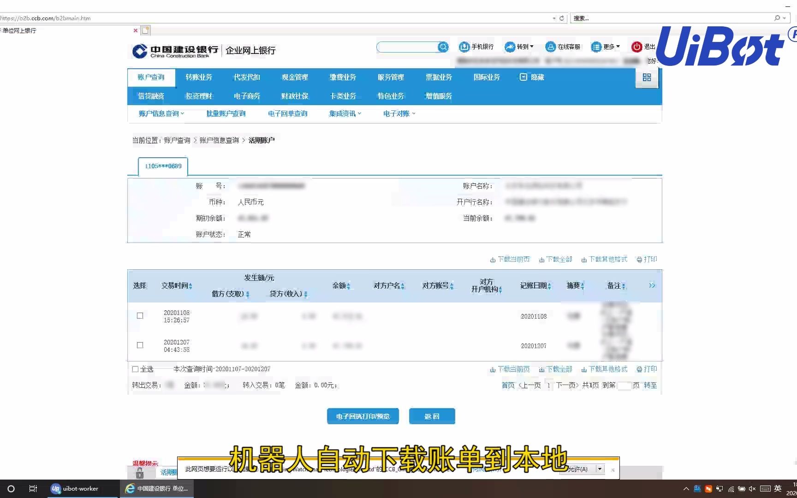
Task: Click the search magnifier icon in bank header
Action: [443, 47]
